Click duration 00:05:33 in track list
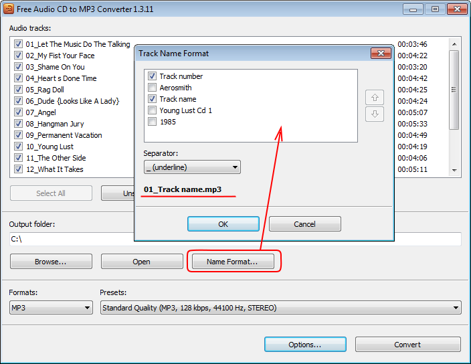The width and height of the screenshot is (471, 364). 412,124
